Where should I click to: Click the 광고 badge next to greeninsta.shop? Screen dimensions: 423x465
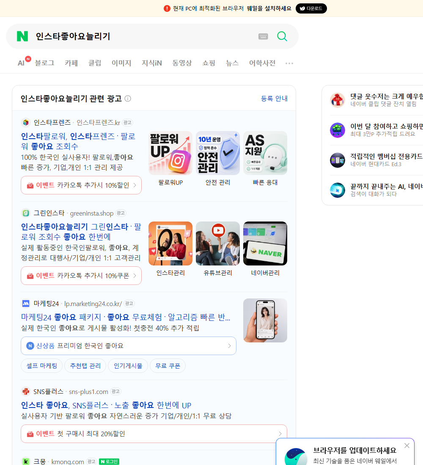121,213
